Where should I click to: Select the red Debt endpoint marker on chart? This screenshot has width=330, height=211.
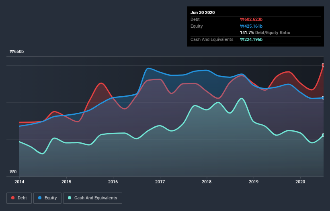coord(323,65)
